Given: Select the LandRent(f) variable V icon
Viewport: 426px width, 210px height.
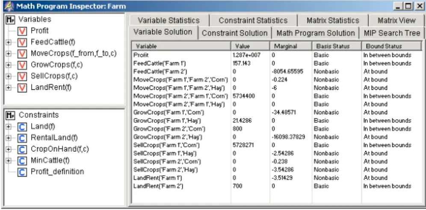Looking at the screenshot, I should point(22,88).
